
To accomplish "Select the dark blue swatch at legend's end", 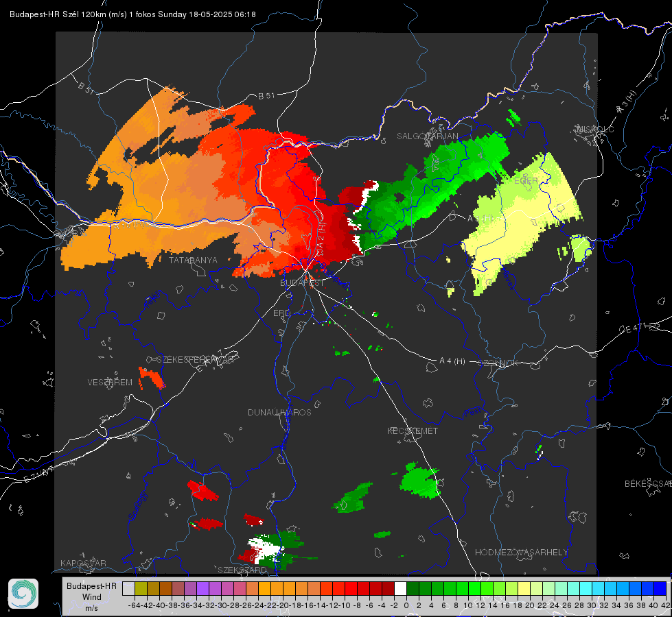I will click(x=660, y=588).
